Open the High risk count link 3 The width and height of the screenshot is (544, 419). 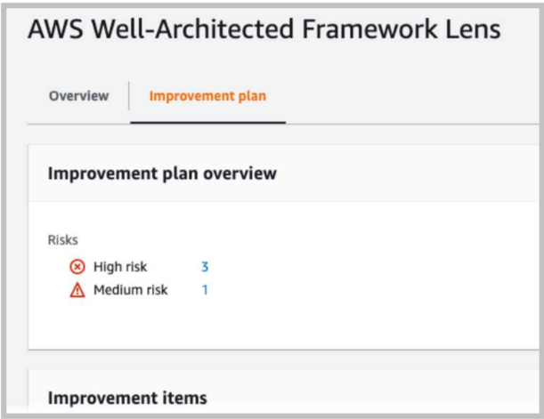tap(205, 267)
